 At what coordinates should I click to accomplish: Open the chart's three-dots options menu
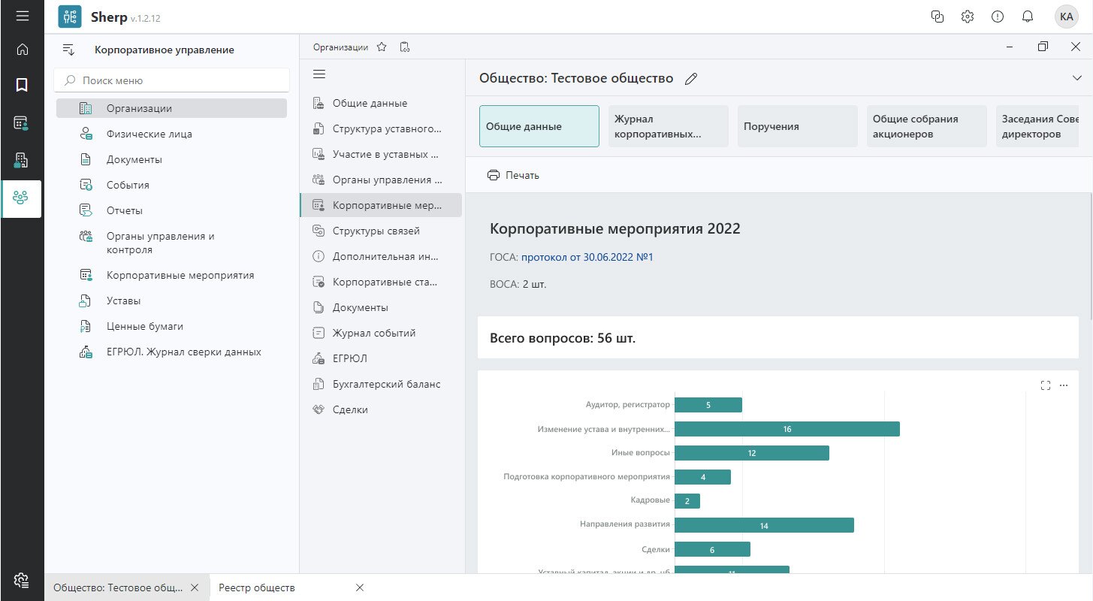1063,385
